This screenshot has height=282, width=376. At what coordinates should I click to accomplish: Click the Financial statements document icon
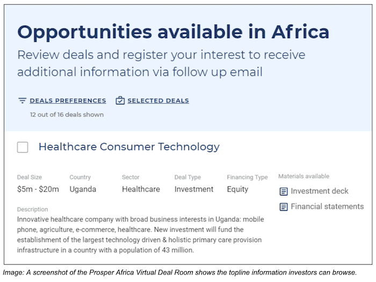(x=284, y=207)
